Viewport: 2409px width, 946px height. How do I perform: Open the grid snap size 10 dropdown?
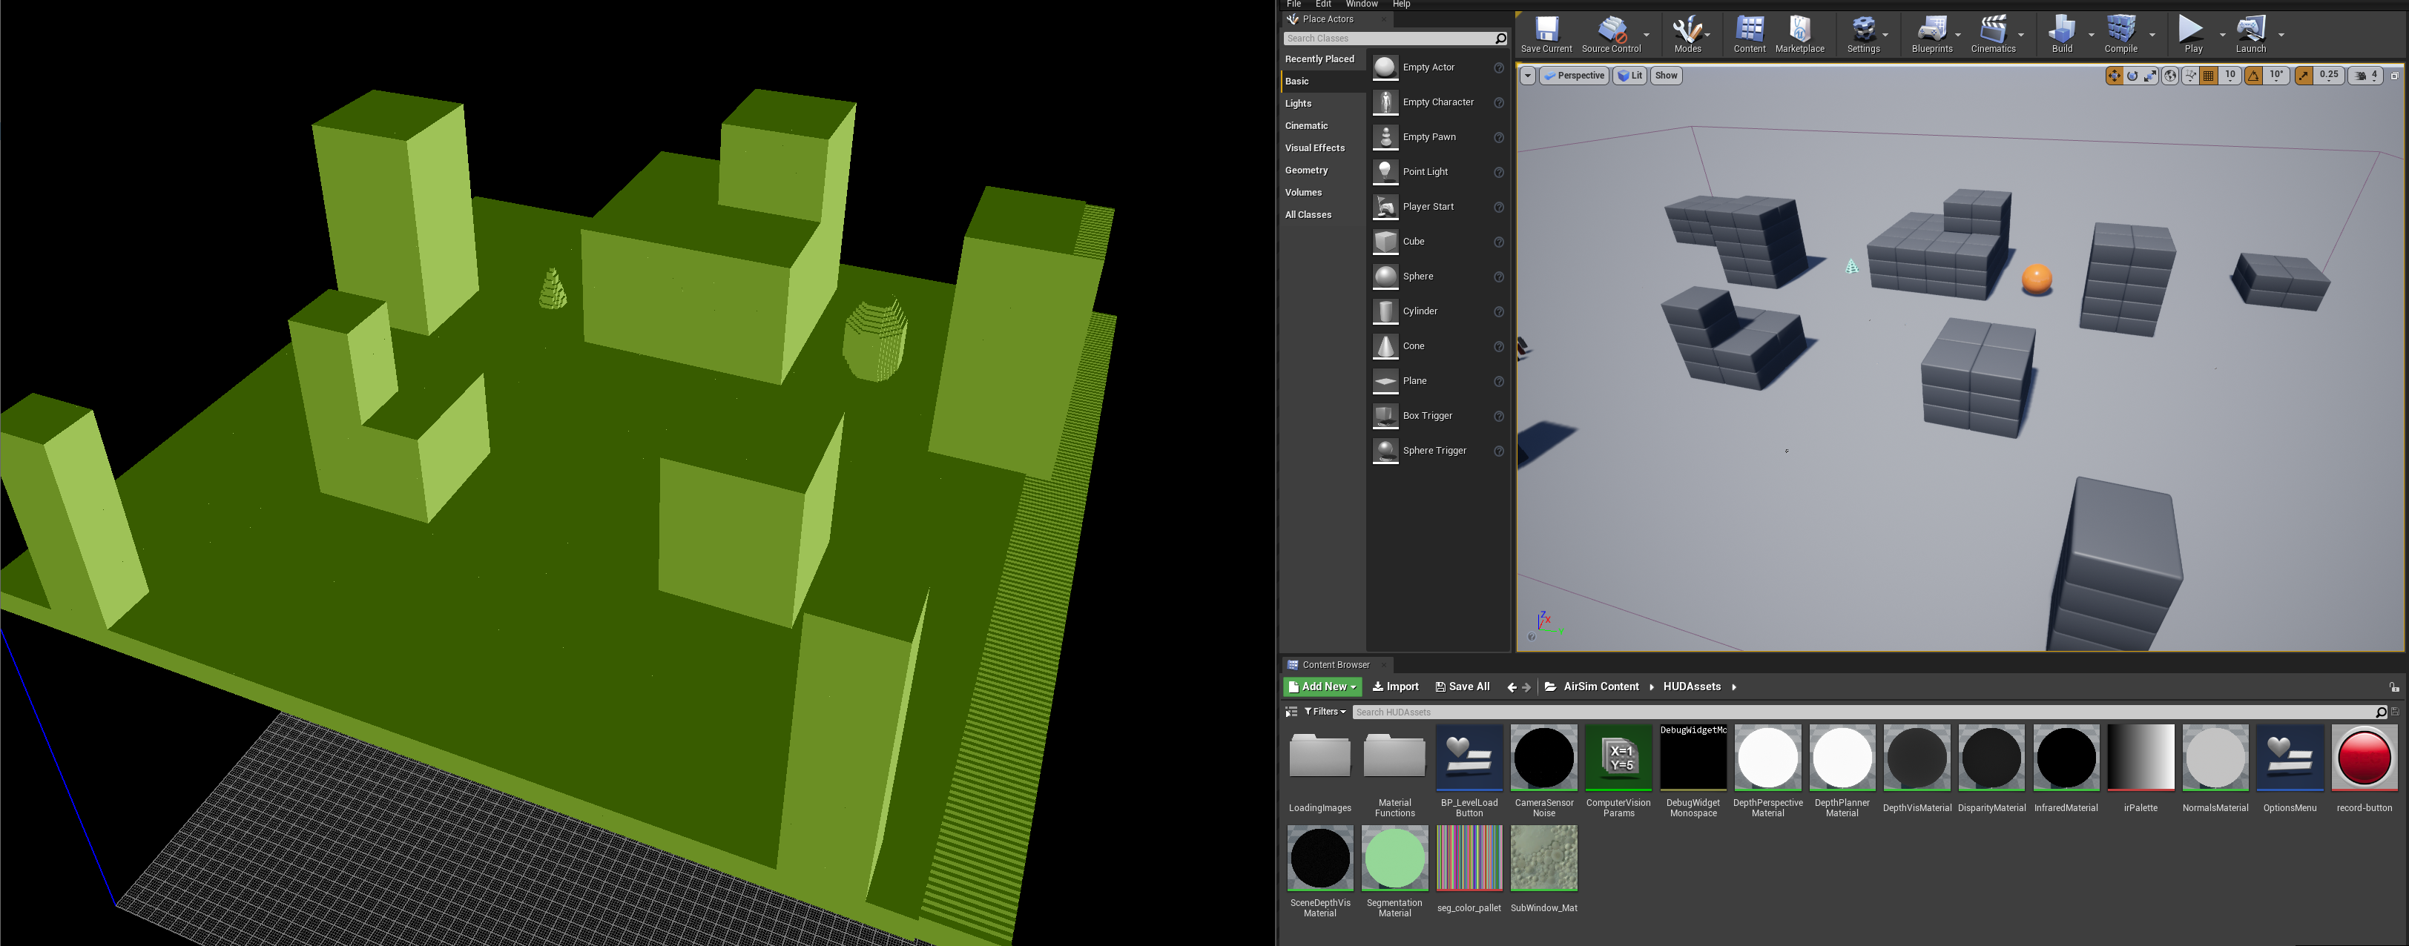pyautogui.click(x=2230, y=76)
